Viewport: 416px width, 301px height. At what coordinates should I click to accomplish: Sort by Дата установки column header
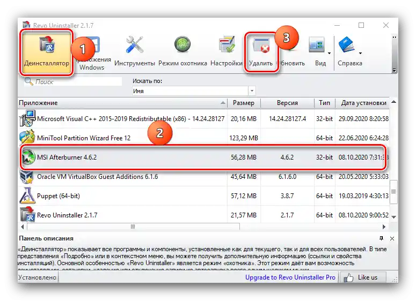(363, 103)
